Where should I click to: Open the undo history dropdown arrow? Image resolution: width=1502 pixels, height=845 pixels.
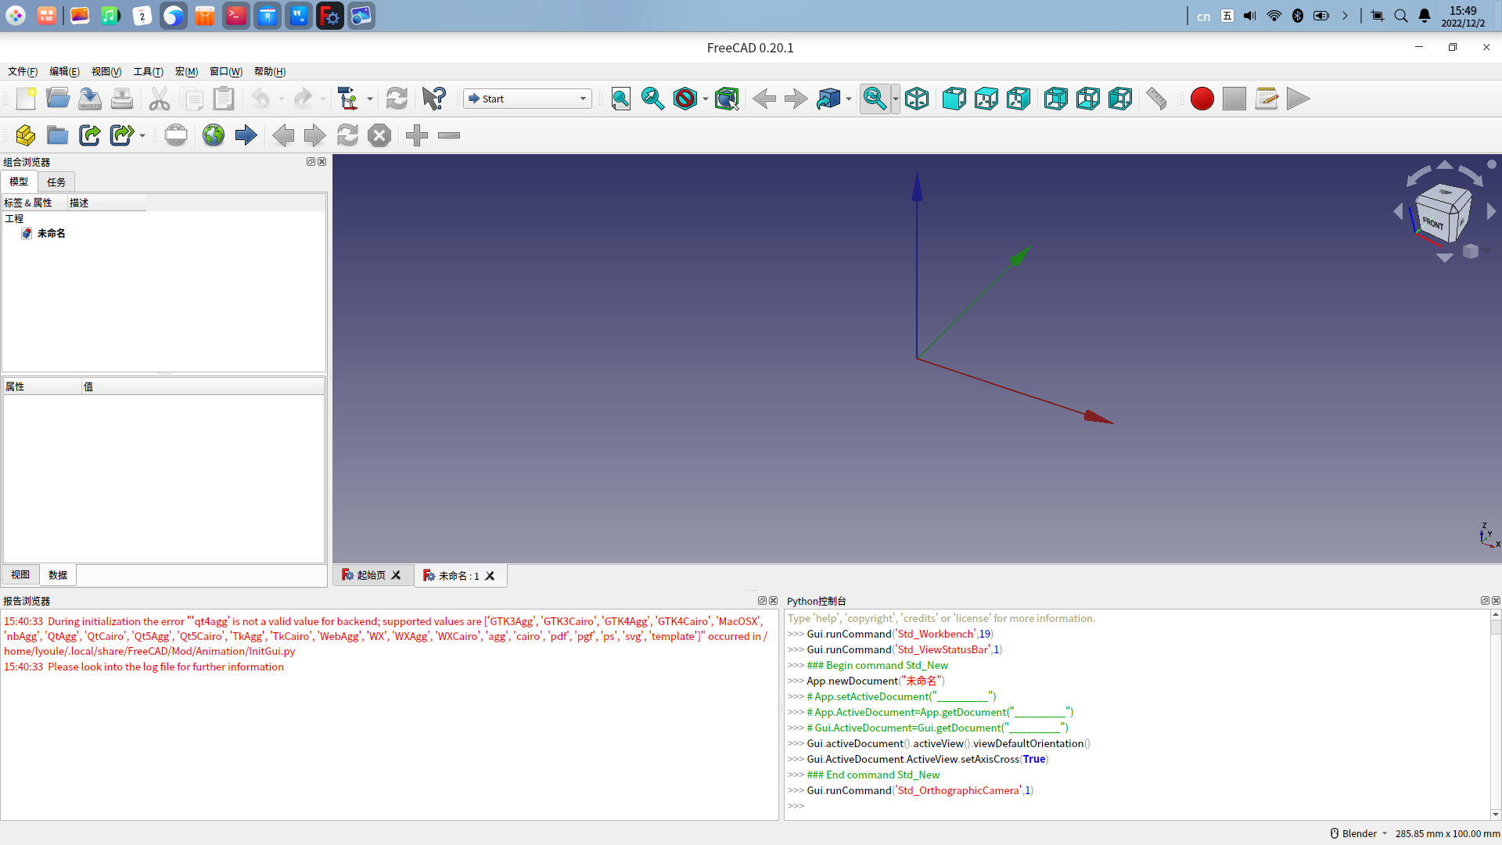pyautogui.click(x=282, y=99)
